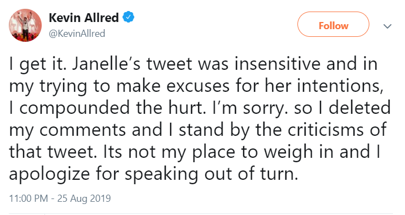Click the word "excuses" in the tweet text
This screenshot has height=215, width=405.
(x=198, y=86)
